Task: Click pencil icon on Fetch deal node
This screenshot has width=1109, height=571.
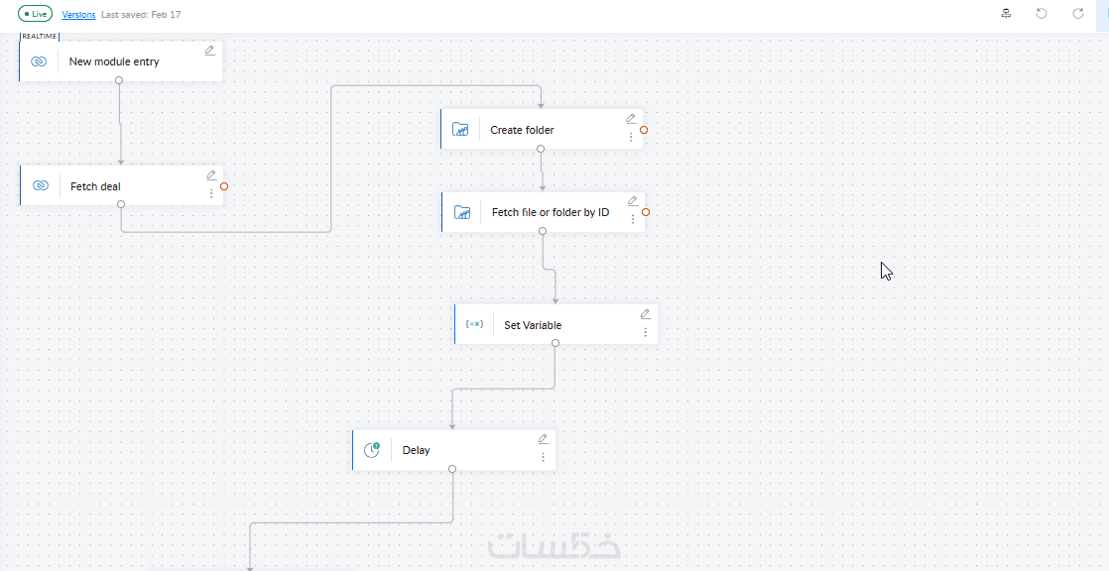Action: click(x=210, y=174)
